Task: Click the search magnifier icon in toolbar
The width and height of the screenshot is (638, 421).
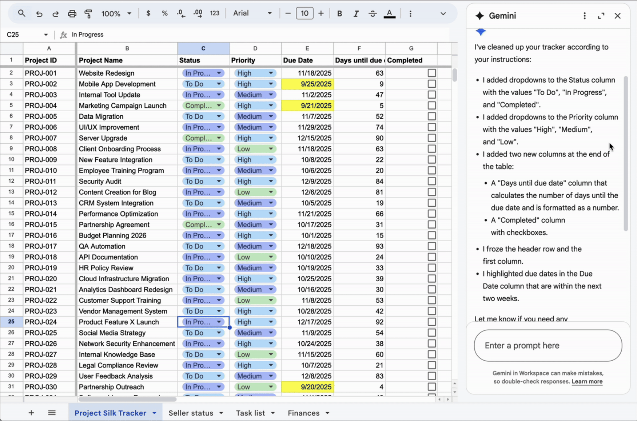Action: point(22,13)
